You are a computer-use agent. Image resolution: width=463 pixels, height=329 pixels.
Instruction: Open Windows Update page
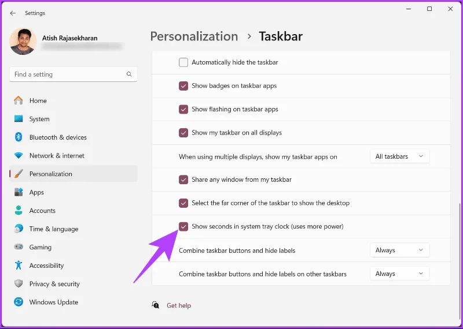coord(74,302)
